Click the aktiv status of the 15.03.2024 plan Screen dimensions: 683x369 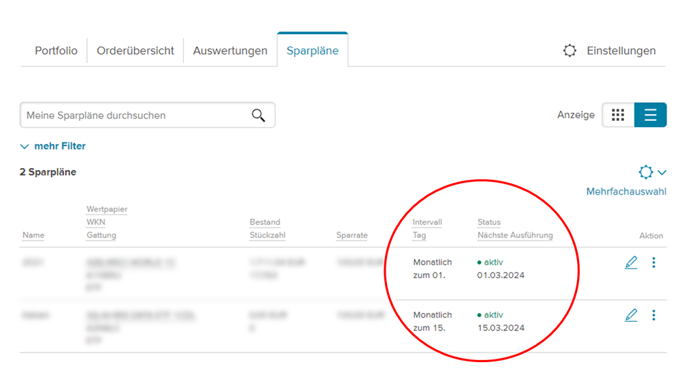pyautogui.click(x=490, y=315)
